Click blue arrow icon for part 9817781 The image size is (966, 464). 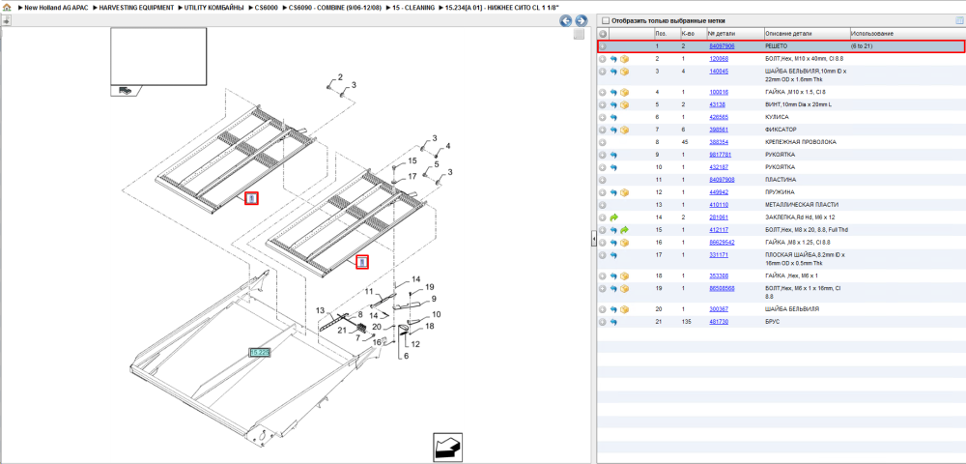(613, 155)
